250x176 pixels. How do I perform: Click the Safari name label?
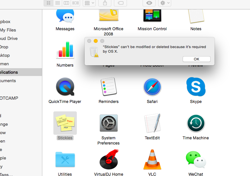coord(152,102)
